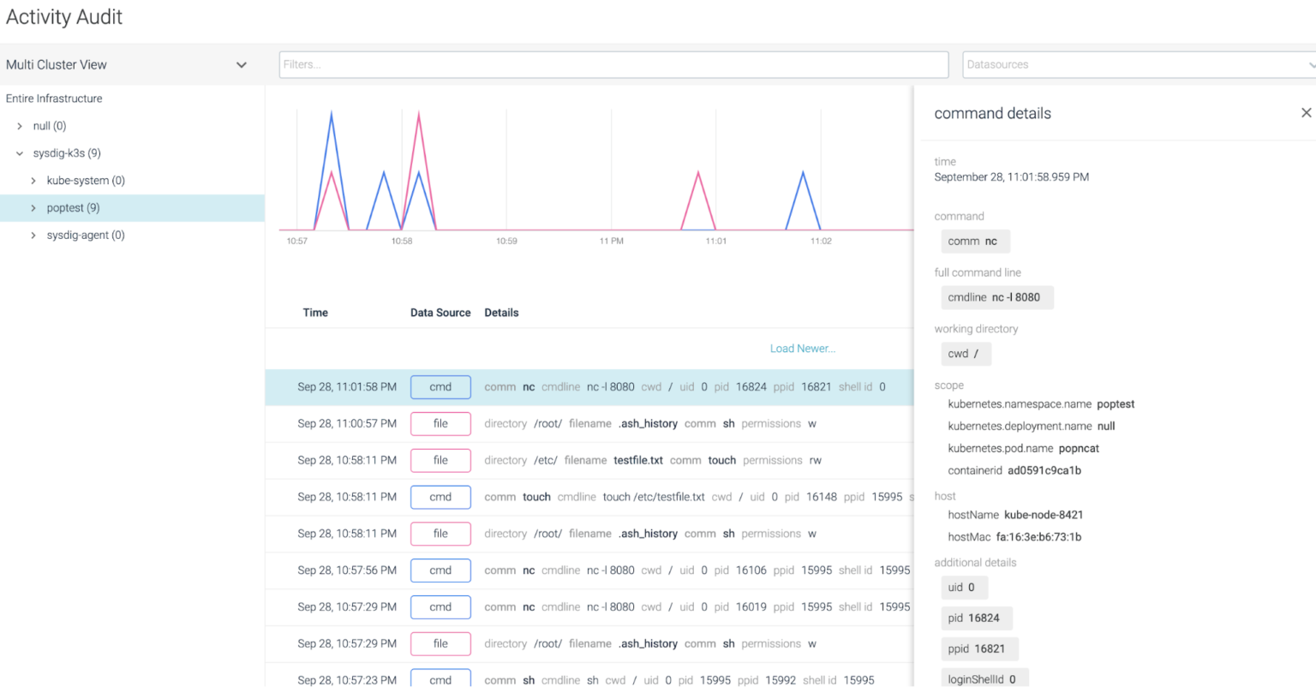Click the kubernetes.deployment.name null entry

coord(1032,427)
